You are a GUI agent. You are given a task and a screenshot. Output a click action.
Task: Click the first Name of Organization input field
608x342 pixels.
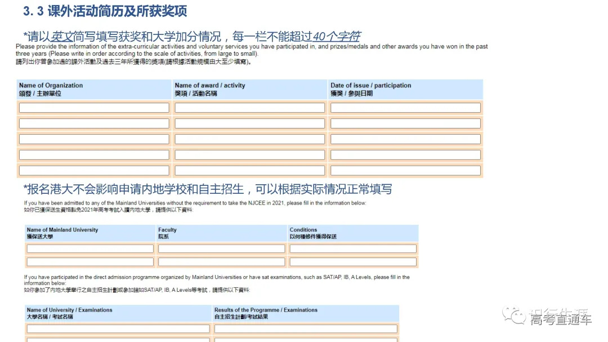pos(94,107)
